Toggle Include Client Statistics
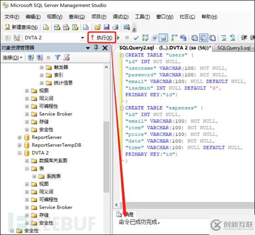The height and width of the screenshot is (235, 255). 183,38
